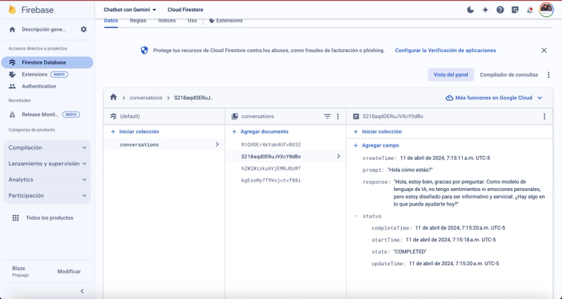Switch to the Índices tab
Image resolution: width=562 pixels, height=299 pixels.
pyautogui.click(x=167, y=21)
